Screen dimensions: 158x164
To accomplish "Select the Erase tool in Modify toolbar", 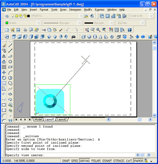I will tap(4, 45).
